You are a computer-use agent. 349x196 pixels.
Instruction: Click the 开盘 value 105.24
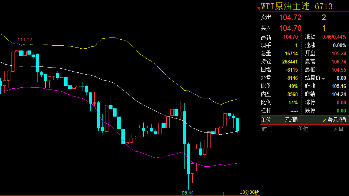tap(339, 53)
